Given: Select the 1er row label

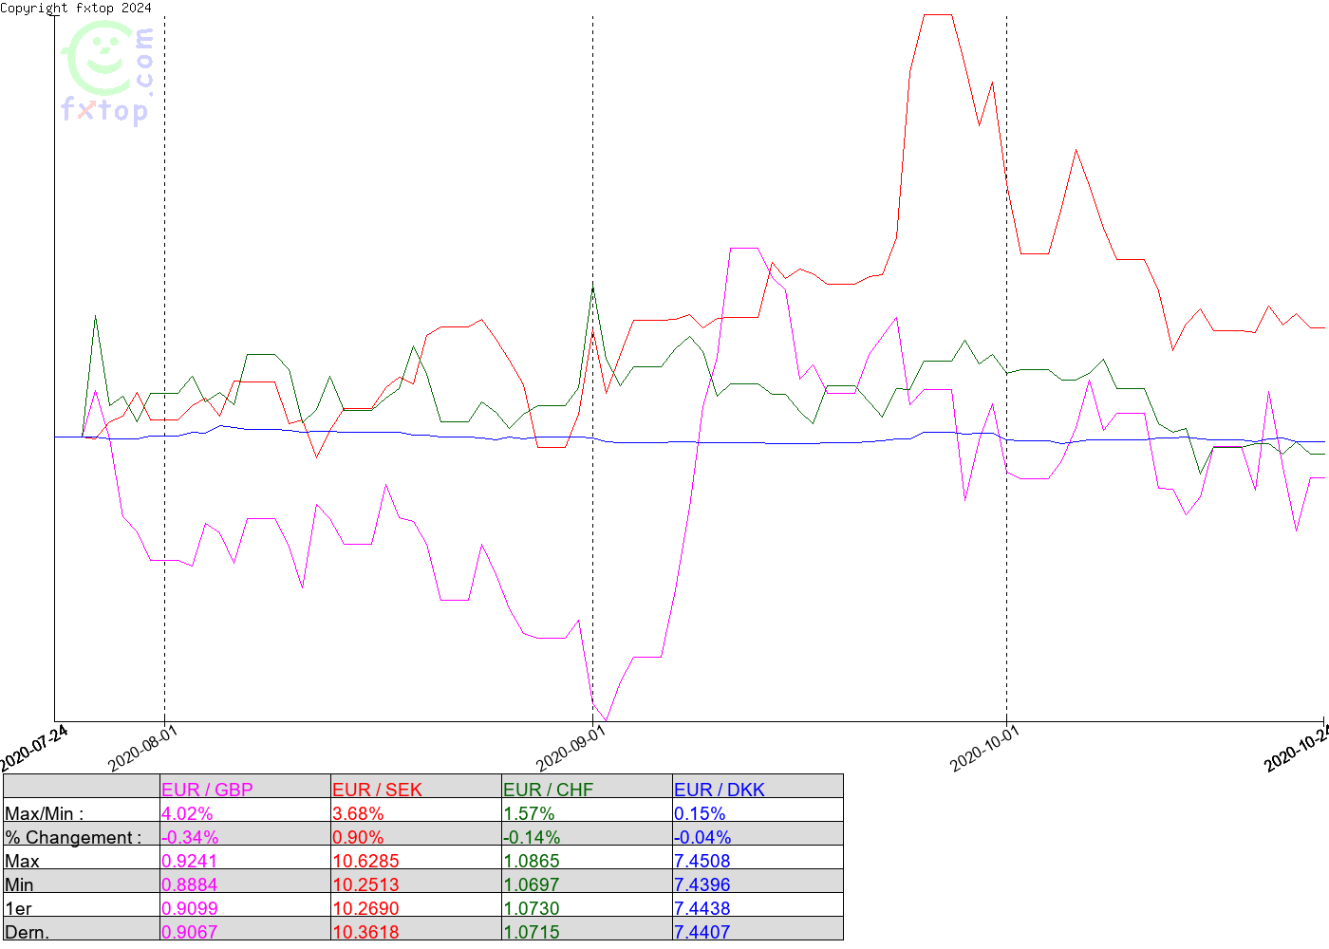Looking at the screenshot, I should pyautogui.click(x=18, y=908).
